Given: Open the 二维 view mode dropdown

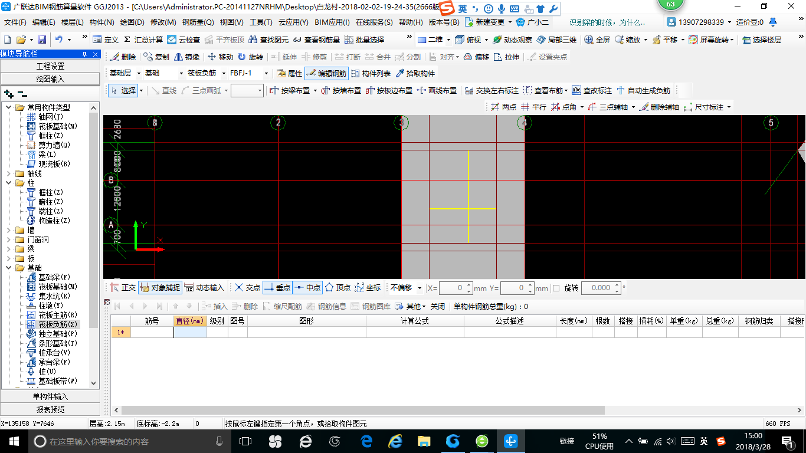Looking at the screenshot, I should click(449, 40).
